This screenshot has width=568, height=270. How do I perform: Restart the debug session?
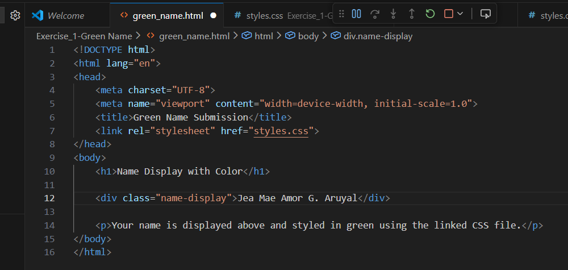pyautogui.click(x=430, y=14)
